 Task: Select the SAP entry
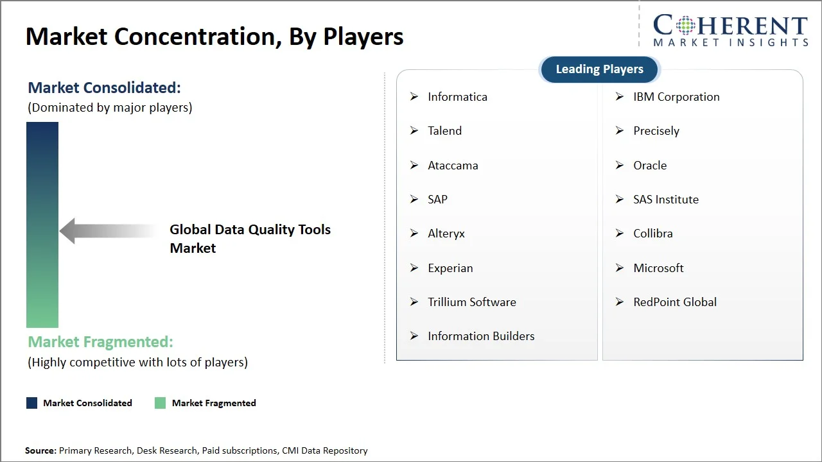click(x=437, y=200)
